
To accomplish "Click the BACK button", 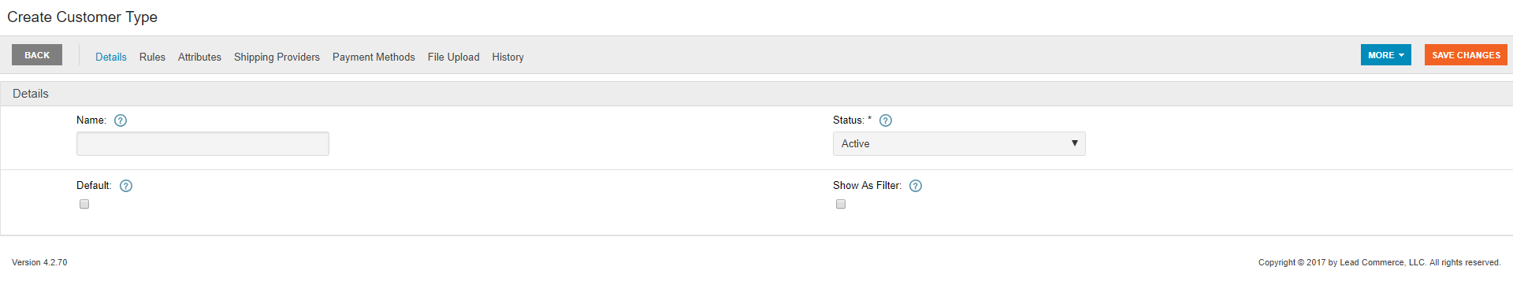I will click(37, 55).
